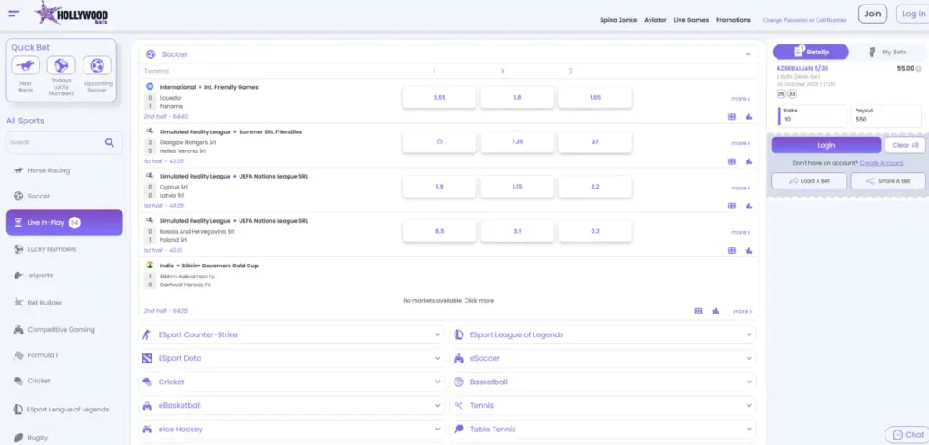Open Promotions from top navigation
This screenshot has height=445, width=929.
coord(733,20)
